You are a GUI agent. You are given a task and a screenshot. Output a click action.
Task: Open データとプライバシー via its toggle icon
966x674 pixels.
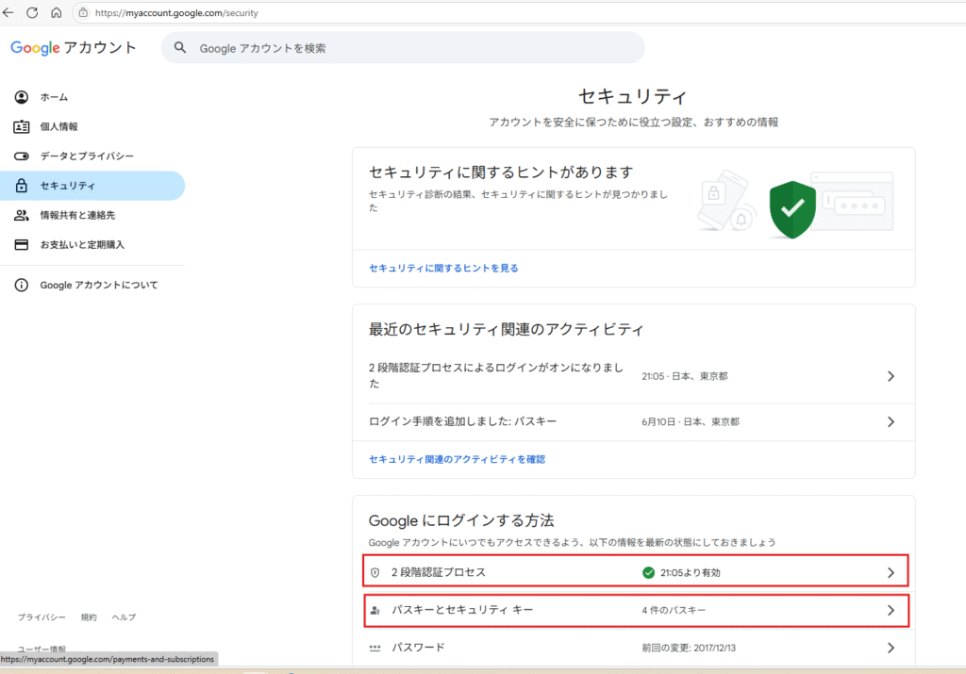click(22, 156)
